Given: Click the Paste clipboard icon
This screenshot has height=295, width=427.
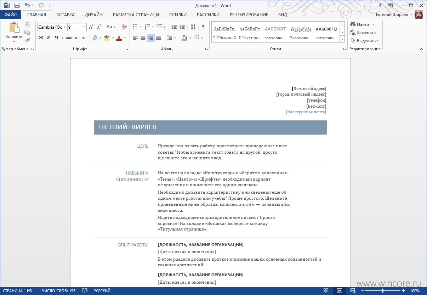Looking at the screenshot, I should coord(14,28).
